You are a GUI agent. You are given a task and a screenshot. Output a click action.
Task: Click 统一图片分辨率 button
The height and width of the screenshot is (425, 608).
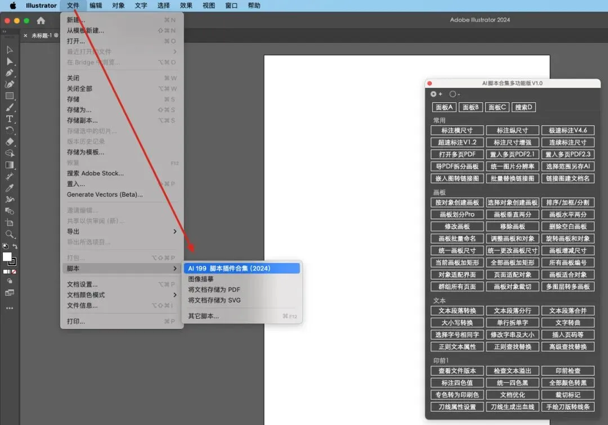(512, 166)
